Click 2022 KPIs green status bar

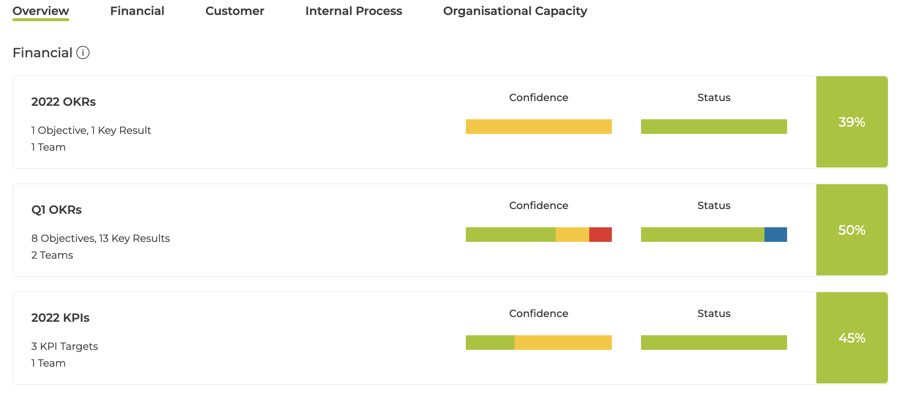coord(714,343)
